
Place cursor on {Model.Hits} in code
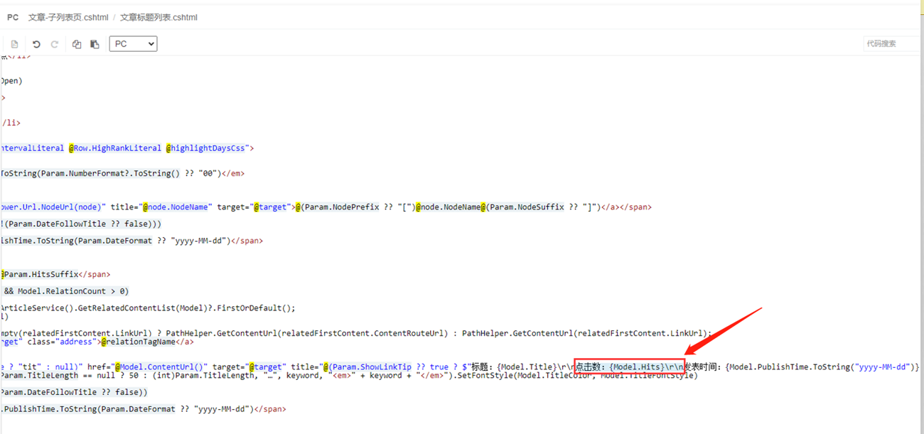[x=636, y=367]
